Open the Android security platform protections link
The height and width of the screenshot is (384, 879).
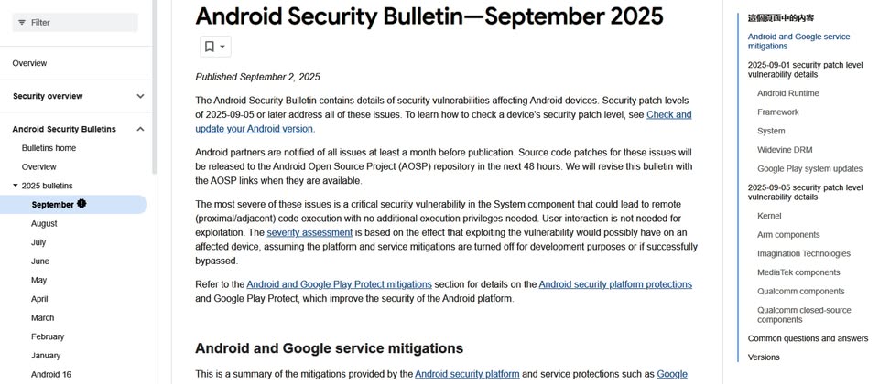point(615,284)
